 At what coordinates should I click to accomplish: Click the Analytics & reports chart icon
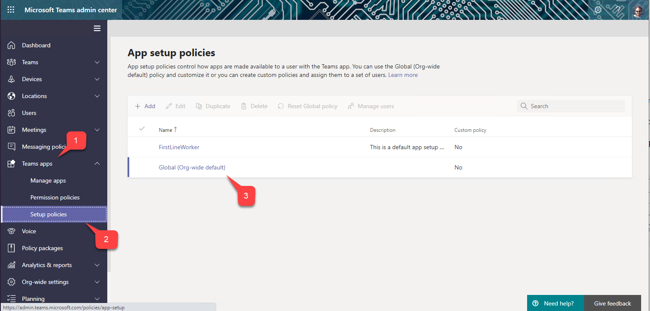pos(11,265)
